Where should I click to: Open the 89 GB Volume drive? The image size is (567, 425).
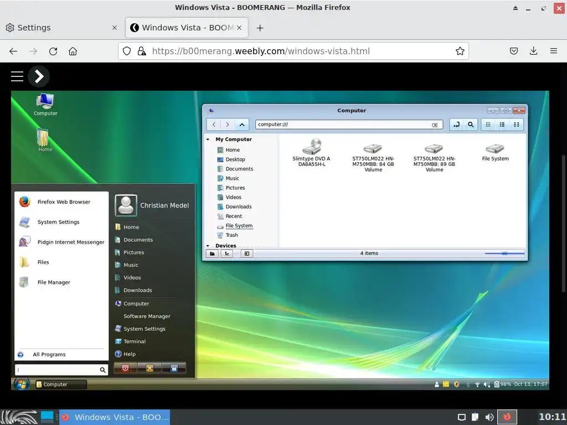point(434,157)
